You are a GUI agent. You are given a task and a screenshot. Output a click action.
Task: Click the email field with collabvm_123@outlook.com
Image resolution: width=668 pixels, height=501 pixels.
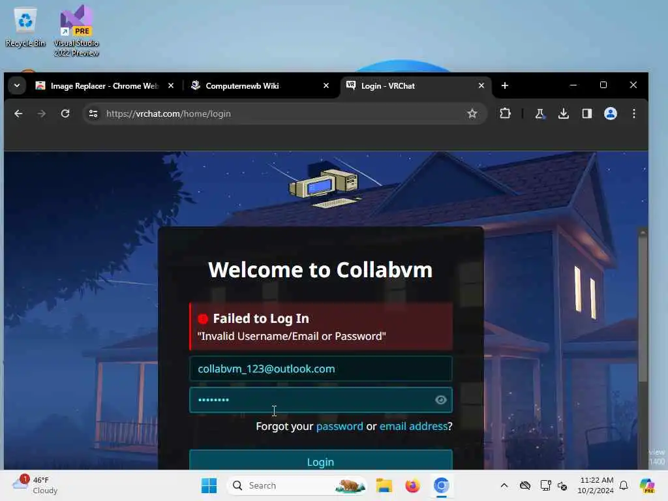click(x=321, y=369)
